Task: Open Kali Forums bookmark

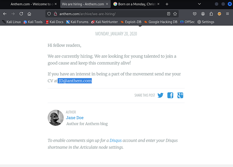Action: click(77, 22)
